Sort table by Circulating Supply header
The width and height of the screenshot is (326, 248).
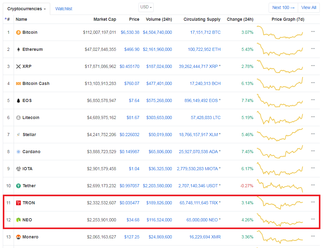point(202,19)
